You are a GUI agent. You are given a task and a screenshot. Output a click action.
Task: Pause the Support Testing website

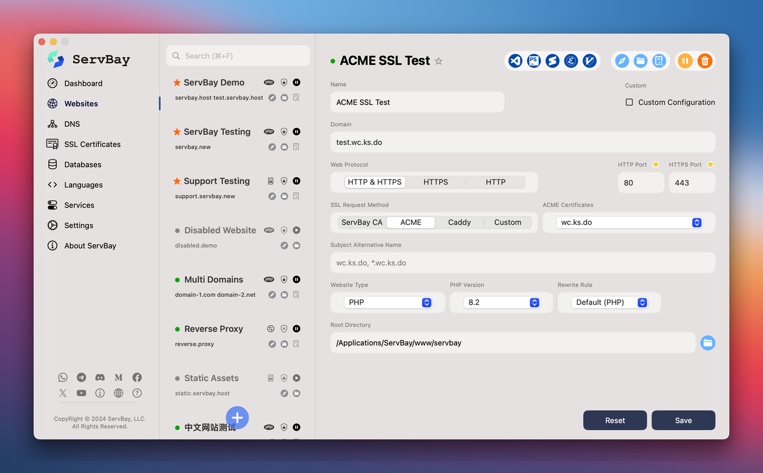296,181
